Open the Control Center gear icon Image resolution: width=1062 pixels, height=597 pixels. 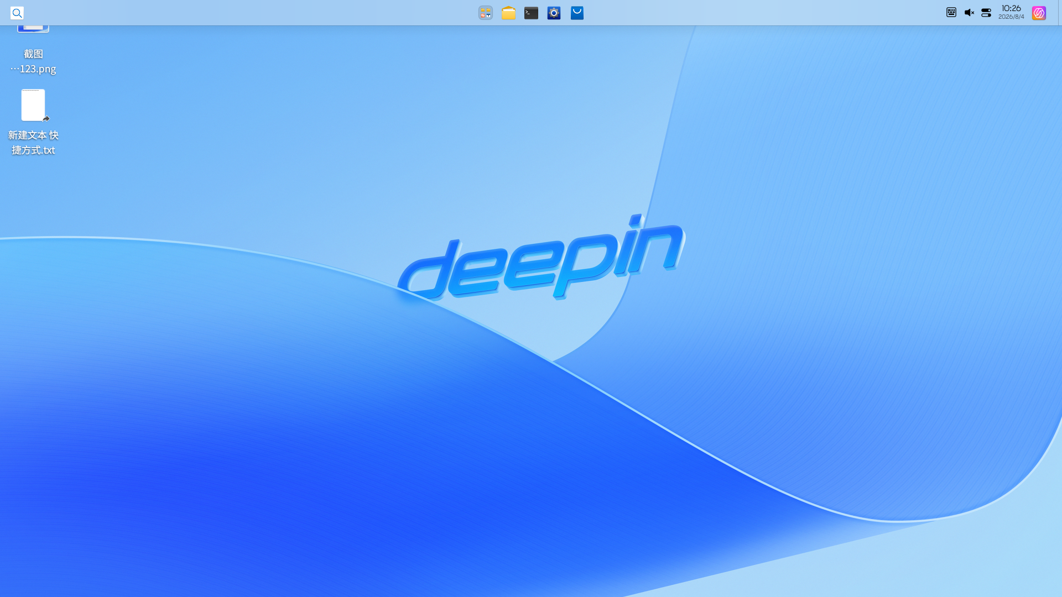pos(554,13)
